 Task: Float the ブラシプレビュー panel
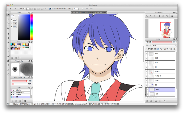[x=29, y=61]
